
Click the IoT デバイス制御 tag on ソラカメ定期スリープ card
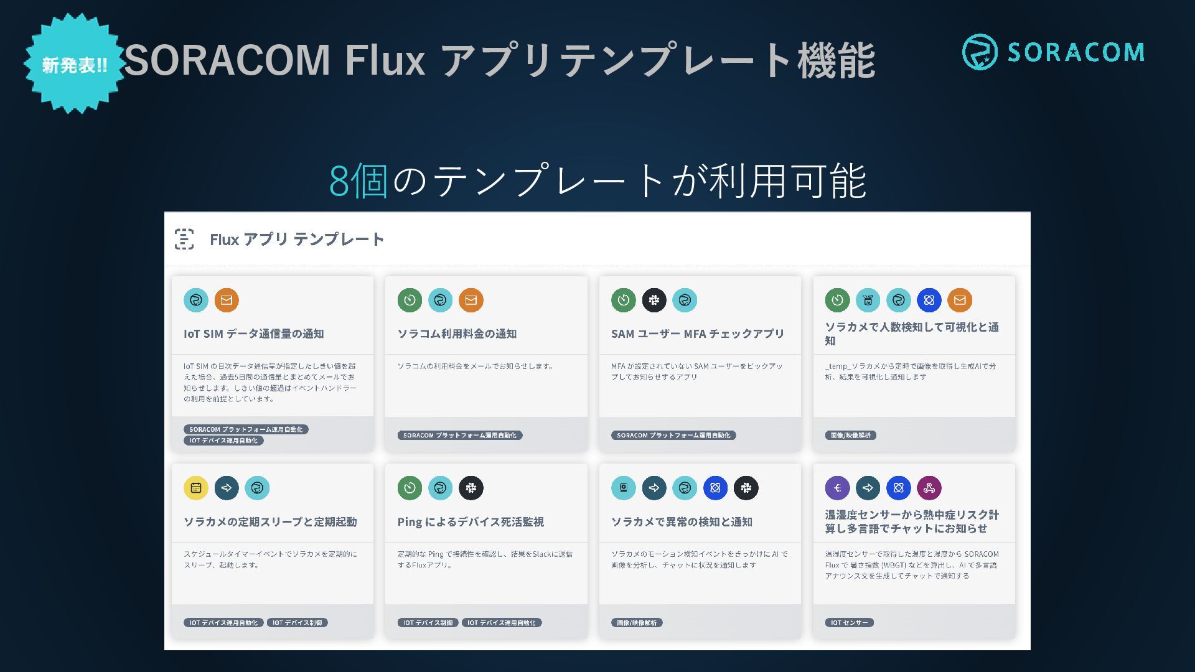click(x=297, y=622)
